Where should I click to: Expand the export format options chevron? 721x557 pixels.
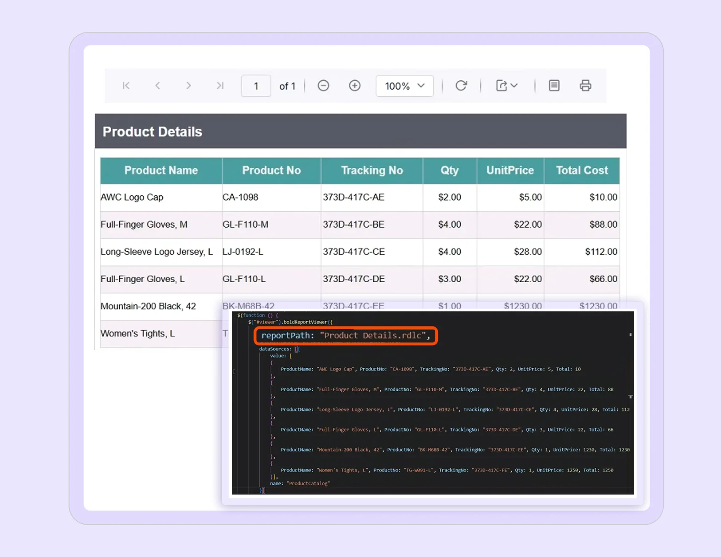[x=513, y=86]
